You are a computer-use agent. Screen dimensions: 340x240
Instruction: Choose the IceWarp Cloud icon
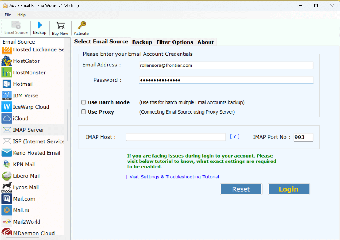point(7,107)
